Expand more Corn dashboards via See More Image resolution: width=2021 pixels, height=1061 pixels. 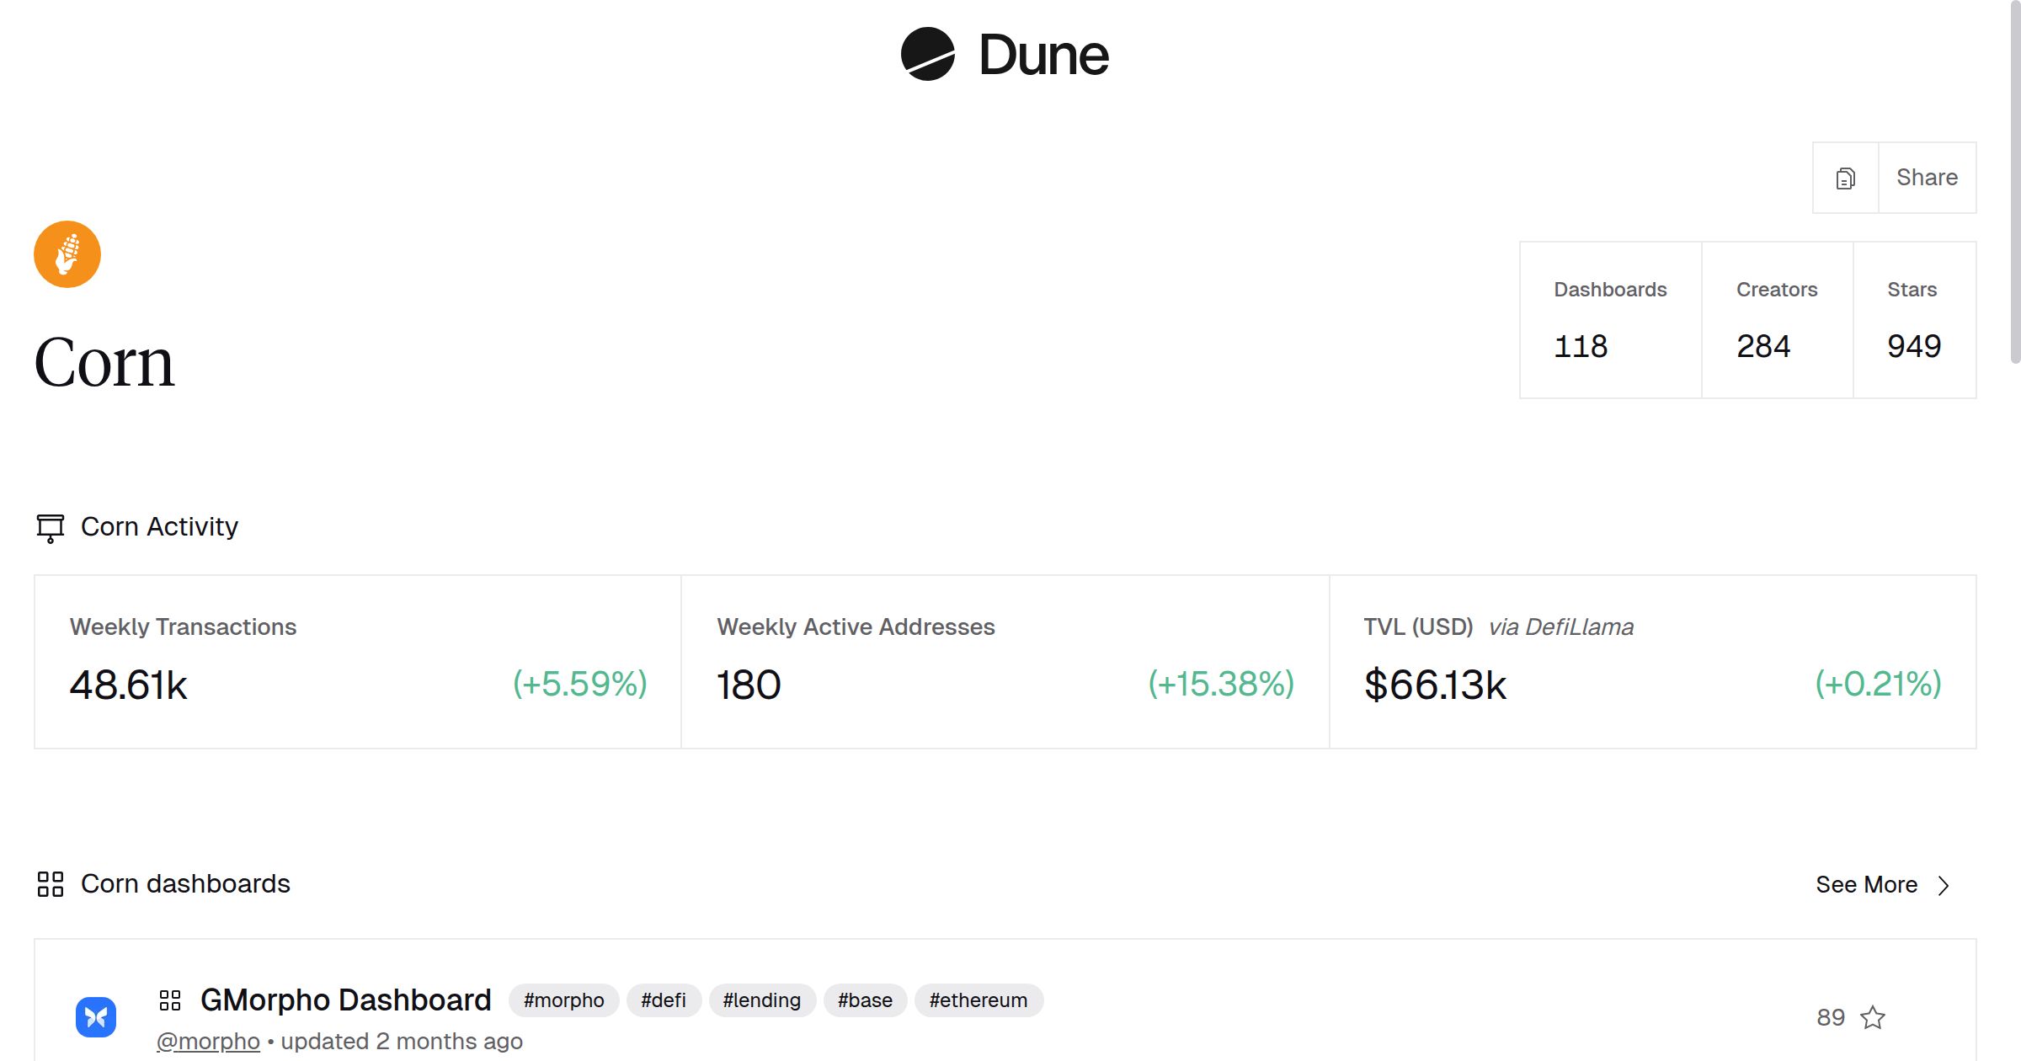point(1866,885)
